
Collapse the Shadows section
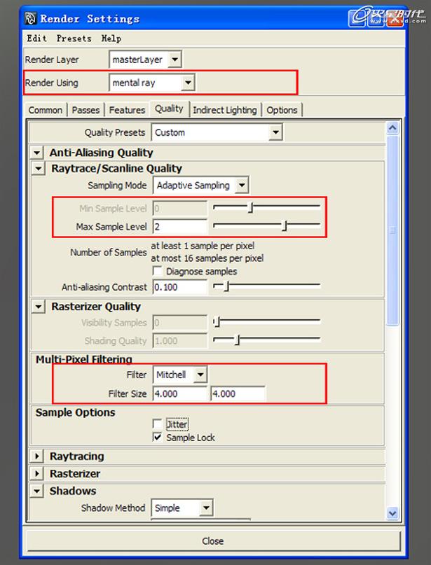click(37, 491)
